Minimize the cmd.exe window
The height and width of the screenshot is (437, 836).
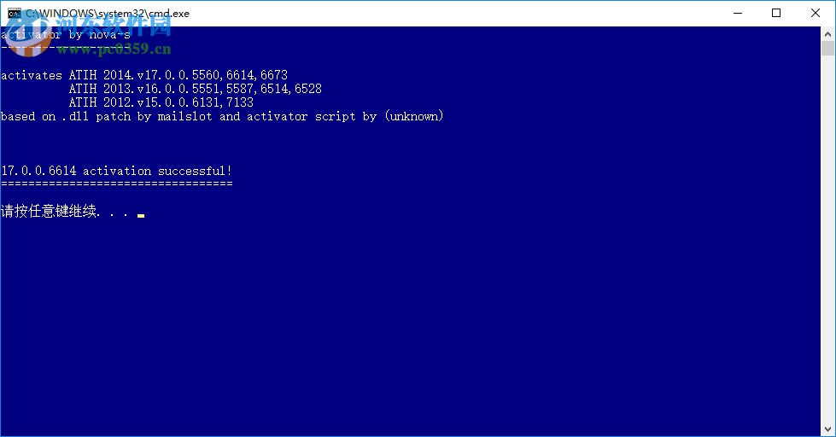click(737, 13)
